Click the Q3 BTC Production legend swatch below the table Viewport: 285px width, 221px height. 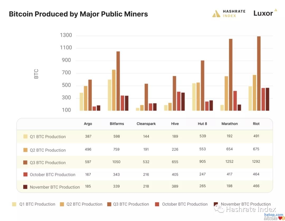(x=110, y=204)
